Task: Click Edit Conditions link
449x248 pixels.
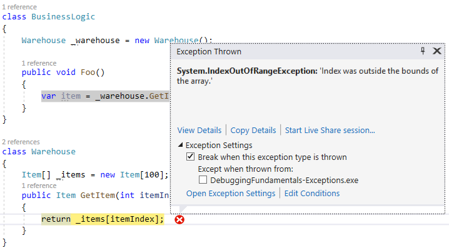Action: pyautogui.click(x=312, y=194)
